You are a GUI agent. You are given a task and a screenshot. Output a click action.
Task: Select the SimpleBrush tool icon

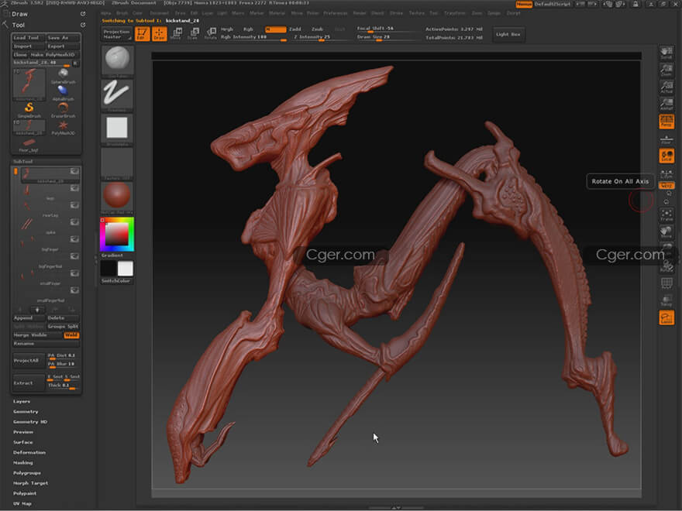[29, 108]
